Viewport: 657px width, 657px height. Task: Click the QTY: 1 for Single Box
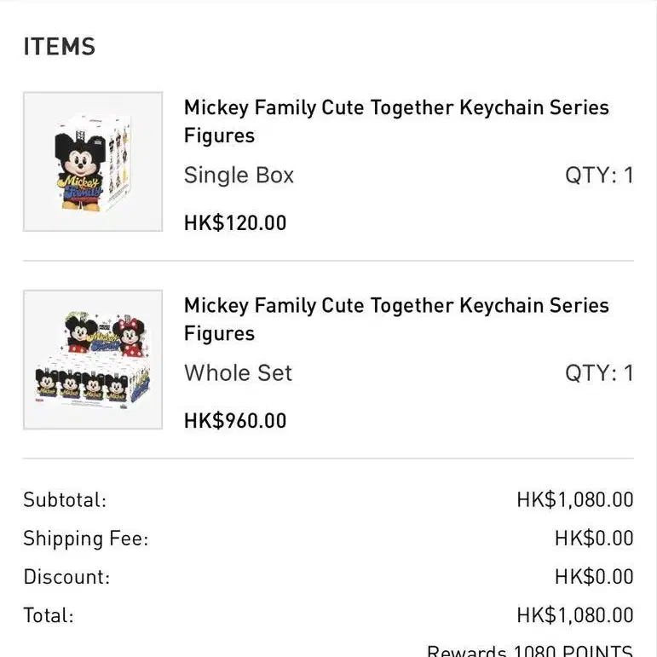(x=599, y=176)
